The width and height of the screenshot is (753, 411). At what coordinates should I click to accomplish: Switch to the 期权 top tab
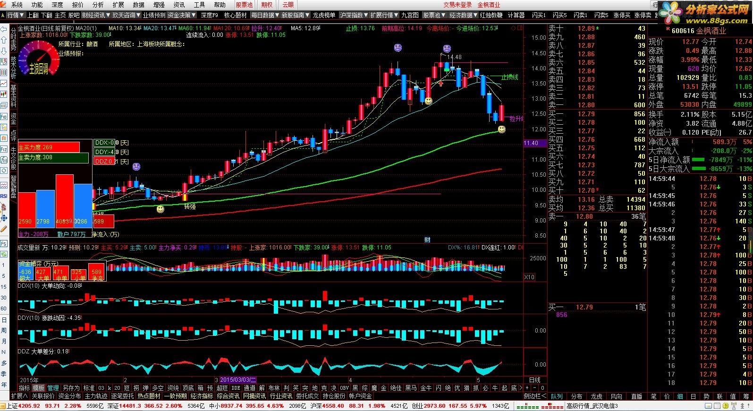267,5
